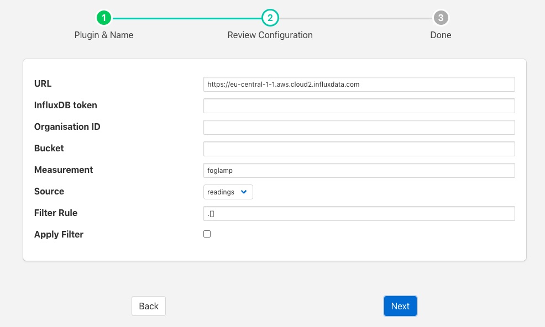The height and width of the screenshot is (327, 545).
Task: Click the URL label text
Action: [x=43, y=83]
